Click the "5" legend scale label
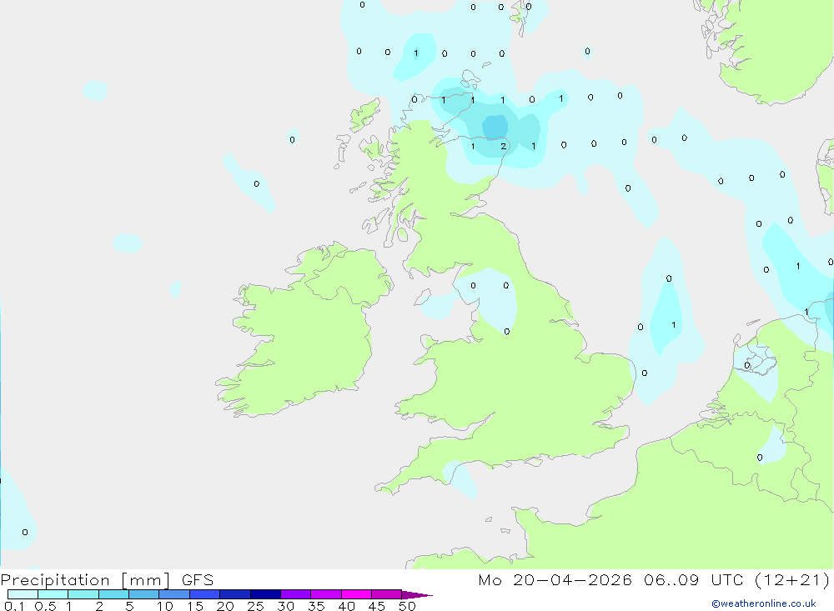The image size is (834, 611). click(129, 606)
